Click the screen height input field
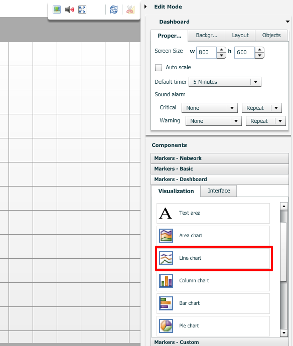The height and width of the screenshot is (346, 293). point(244,52)
